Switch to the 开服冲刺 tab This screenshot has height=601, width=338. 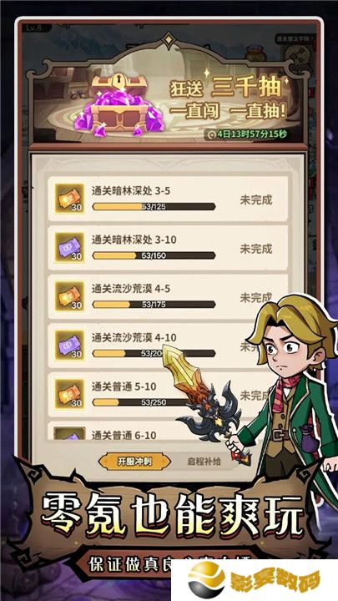134,462
